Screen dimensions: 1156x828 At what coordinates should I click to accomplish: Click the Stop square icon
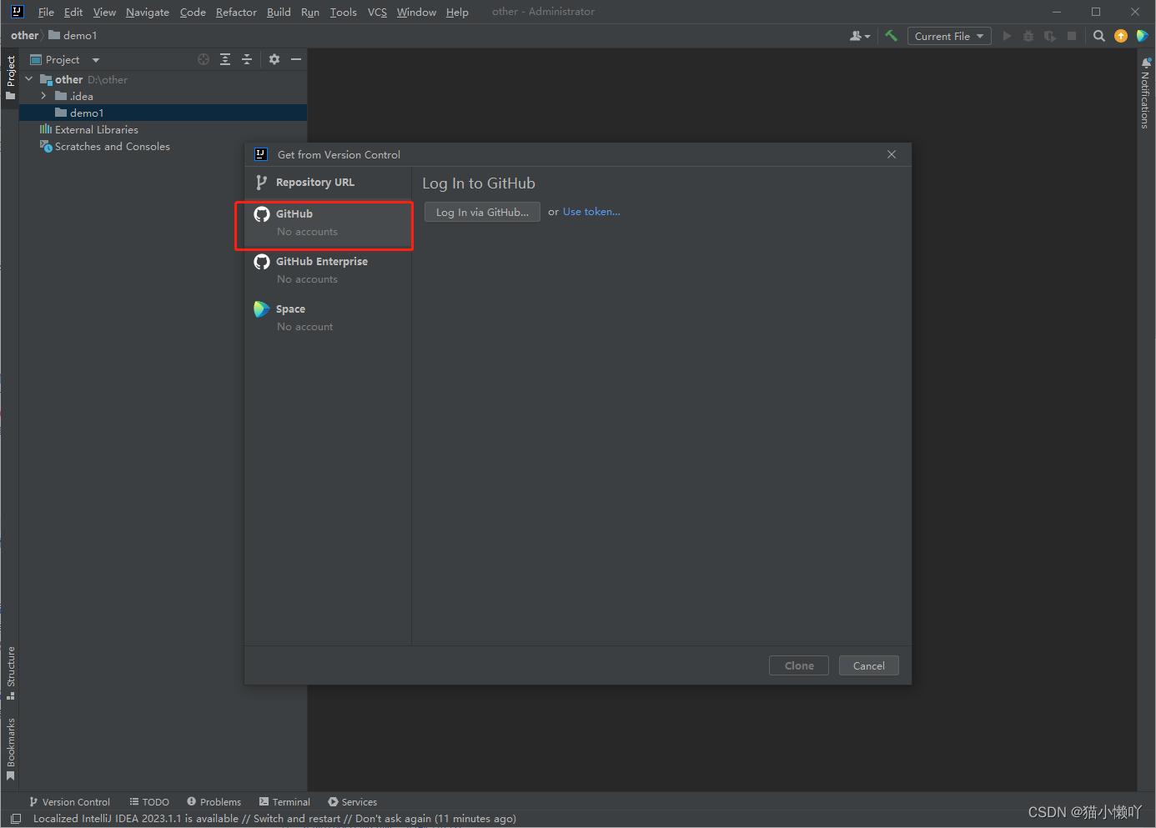(1072, 36)
